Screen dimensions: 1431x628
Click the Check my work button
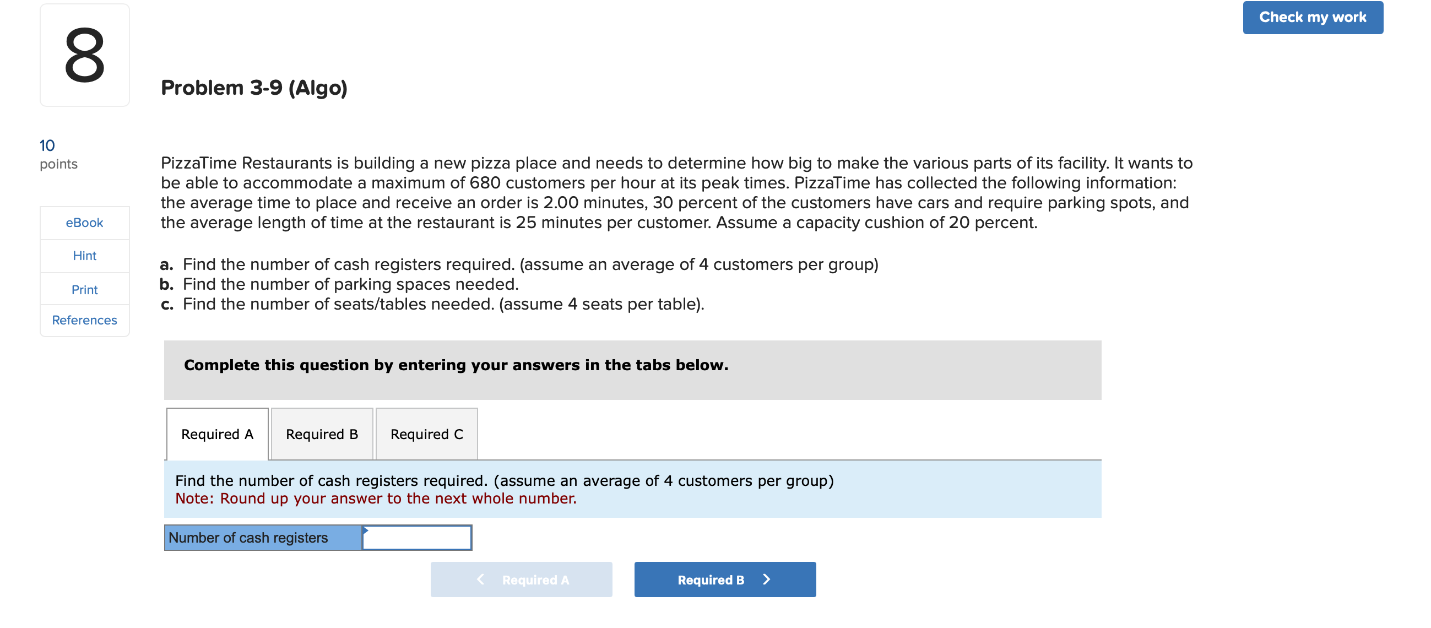[x=1312, y=17]
